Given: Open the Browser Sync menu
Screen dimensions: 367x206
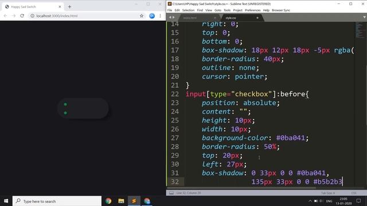Looking at the screenshot, I should click(281, 10).
